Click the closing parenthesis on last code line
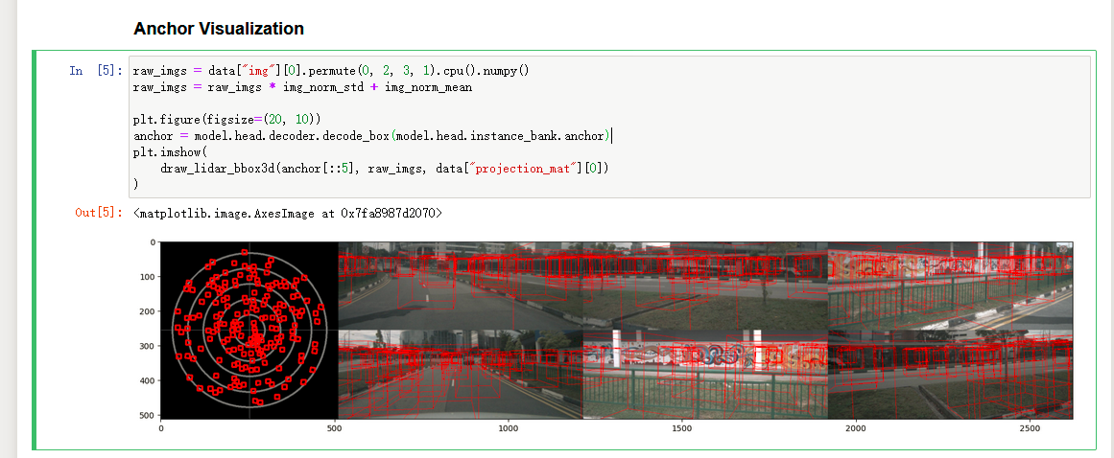This screenshot has height=458, width=1114. pos(135,184)
